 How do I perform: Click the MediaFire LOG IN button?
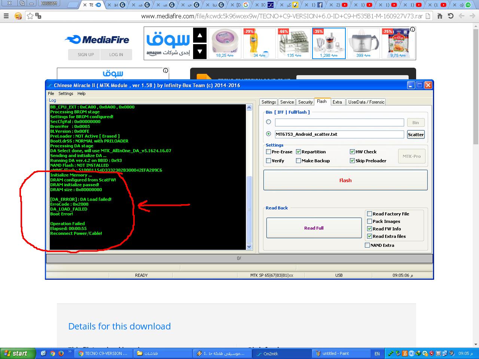click(x=116, y=55)
